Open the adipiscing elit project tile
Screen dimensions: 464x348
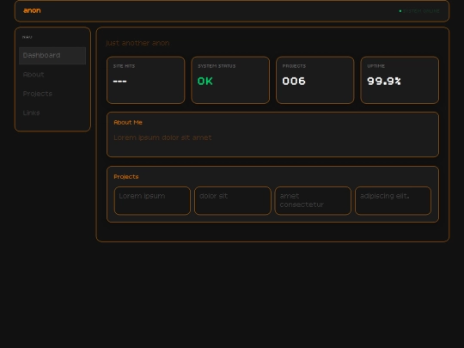pos(393,200)
